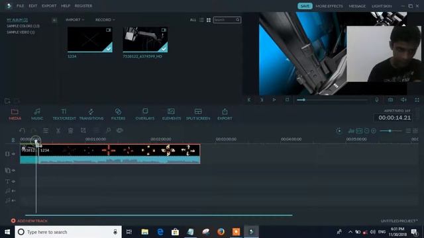Click More Effects in the top bar

click(x=329, y=6)
